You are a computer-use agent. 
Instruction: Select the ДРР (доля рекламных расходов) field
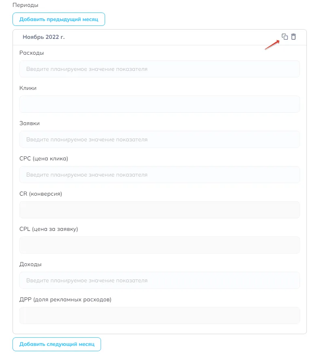pos(159,316)
